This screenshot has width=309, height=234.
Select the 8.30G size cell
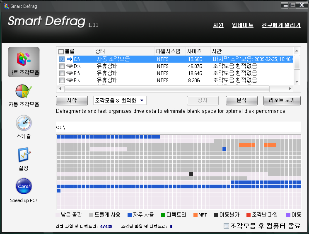click(194, 80)
